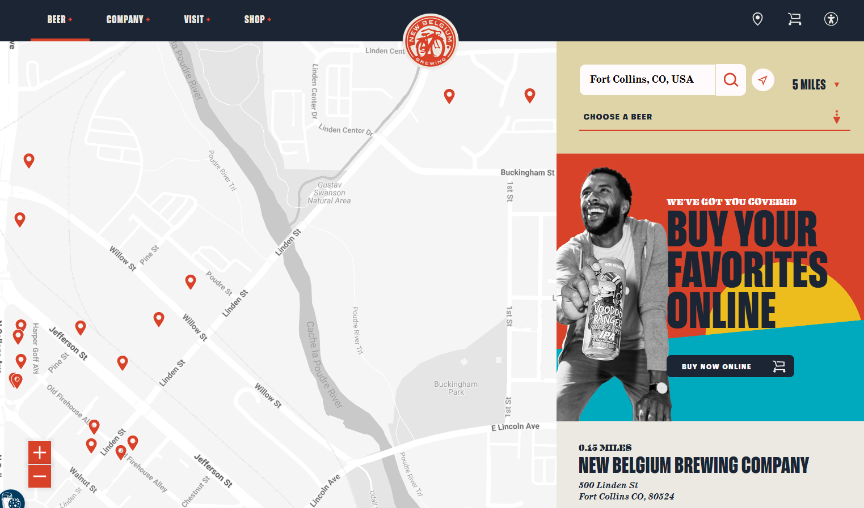Use my current location arrow button

click(x=763, y=80)
